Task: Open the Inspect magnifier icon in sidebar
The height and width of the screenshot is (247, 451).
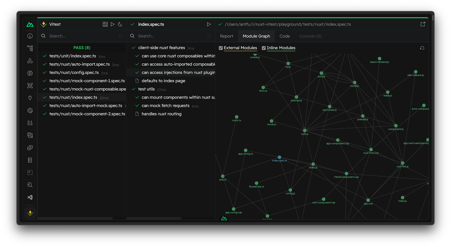Action: point(30,185)
